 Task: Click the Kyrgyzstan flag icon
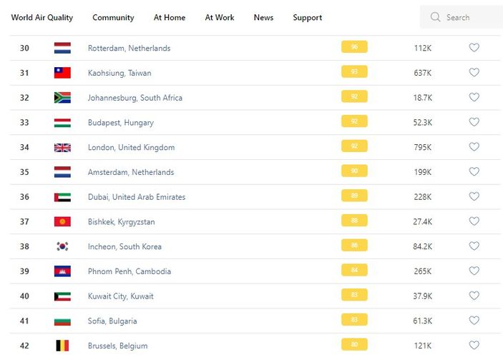pyautogui.click(x=62, y=222)
